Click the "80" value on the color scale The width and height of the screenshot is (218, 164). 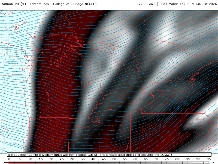click(x=177, y=159)
